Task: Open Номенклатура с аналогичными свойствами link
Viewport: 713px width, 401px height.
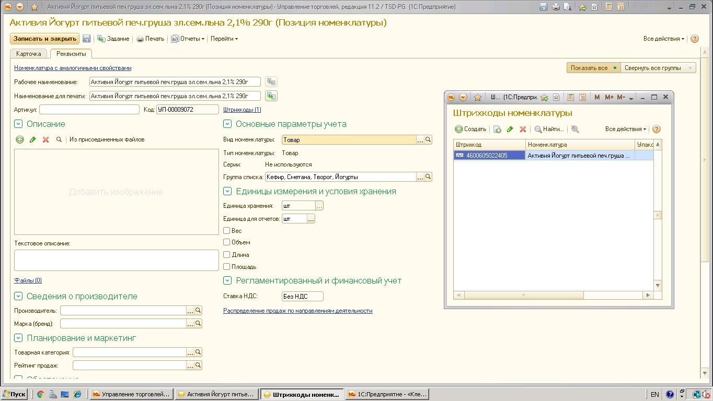Action: 73,68
